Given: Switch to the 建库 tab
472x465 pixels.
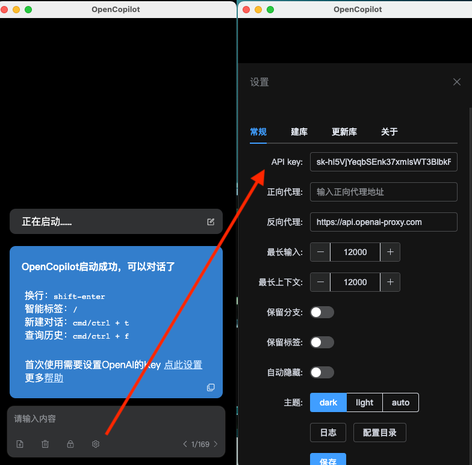Looking at the screenshot, I should [x=299, y=132].
